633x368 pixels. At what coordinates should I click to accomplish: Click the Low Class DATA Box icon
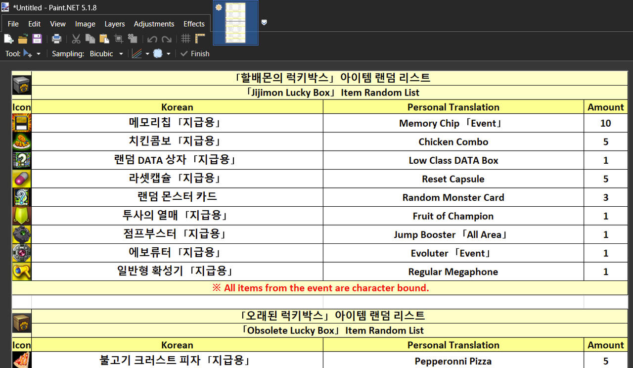click(22, 160)
